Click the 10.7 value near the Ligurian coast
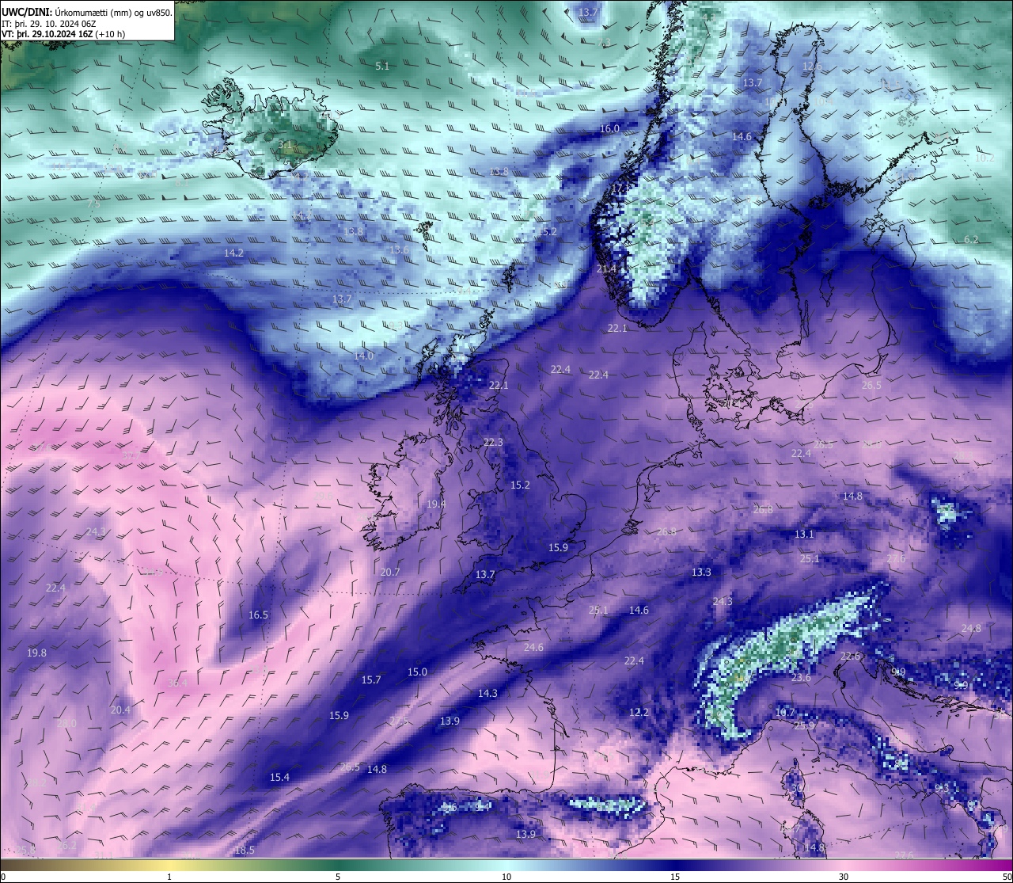This screenshot has width=1013, height=883. coord(784,713)
